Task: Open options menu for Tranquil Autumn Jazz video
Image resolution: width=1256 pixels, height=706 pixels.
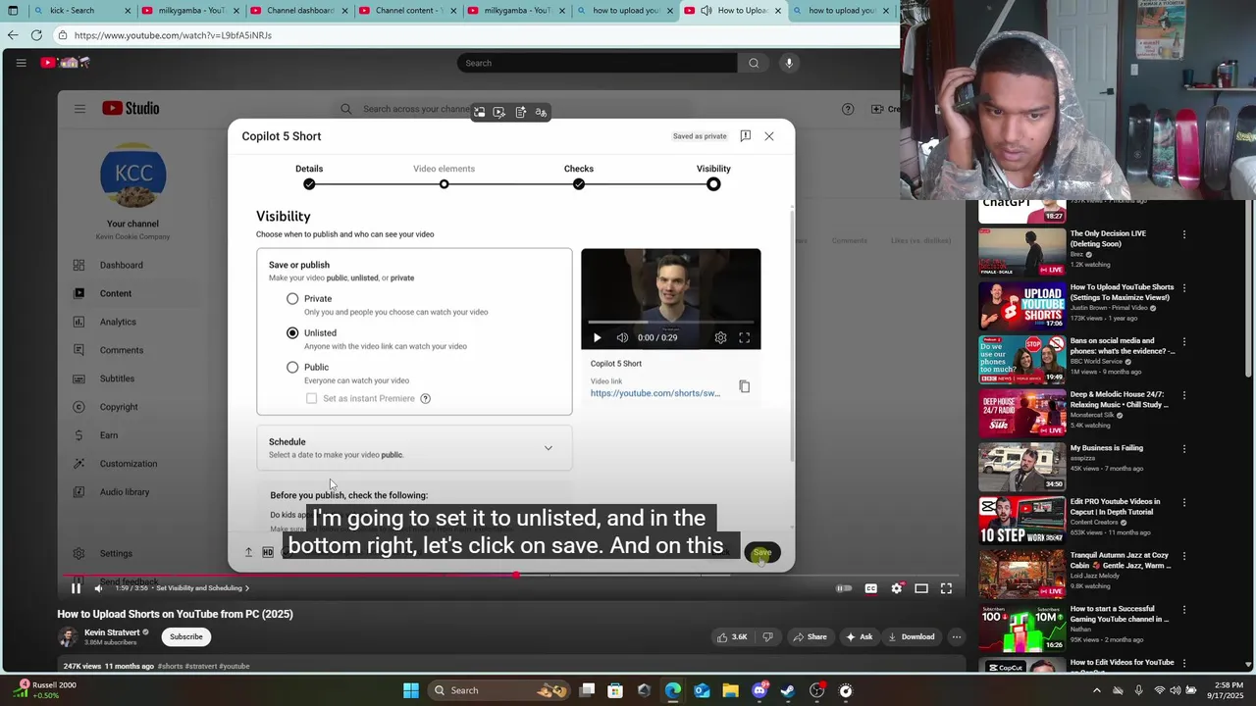Action: (1184, 556)
